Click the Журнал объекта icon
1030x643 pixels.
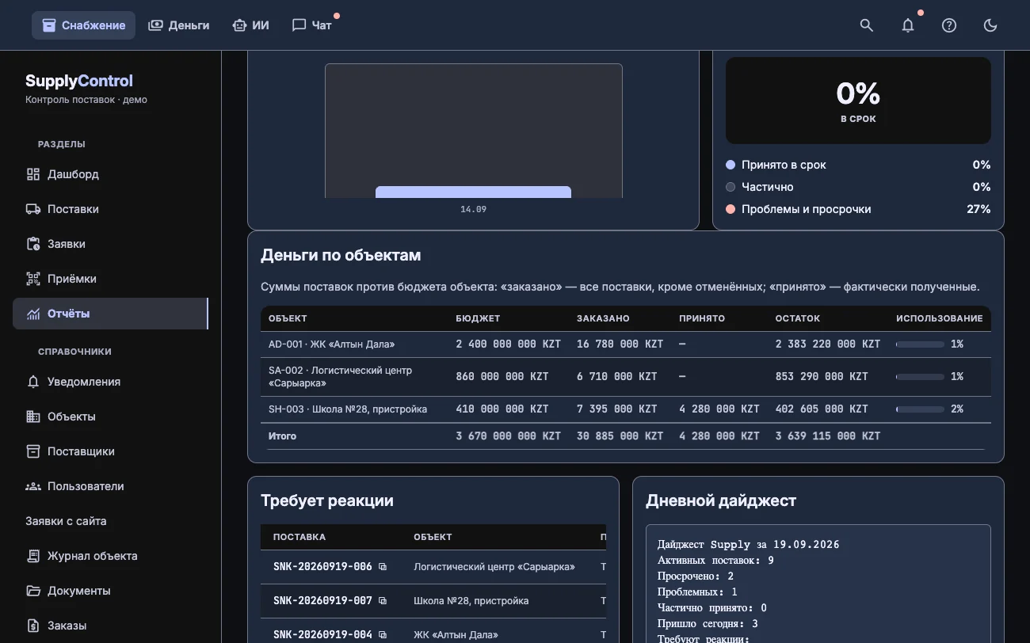click(x=33, y=556)
